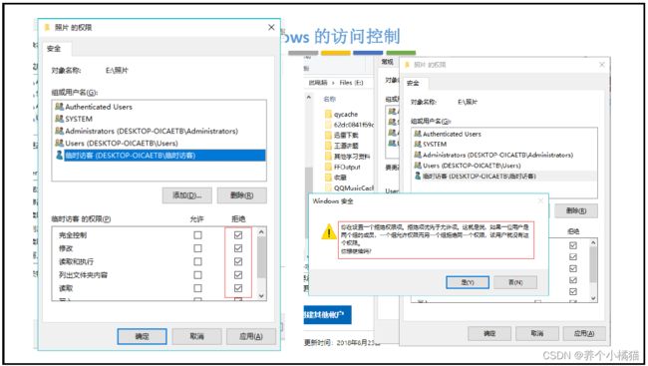This screenshot has height=366, width=648.
Task: Select Authenticated Users group icon in left dialog
Action: (59, 107)
